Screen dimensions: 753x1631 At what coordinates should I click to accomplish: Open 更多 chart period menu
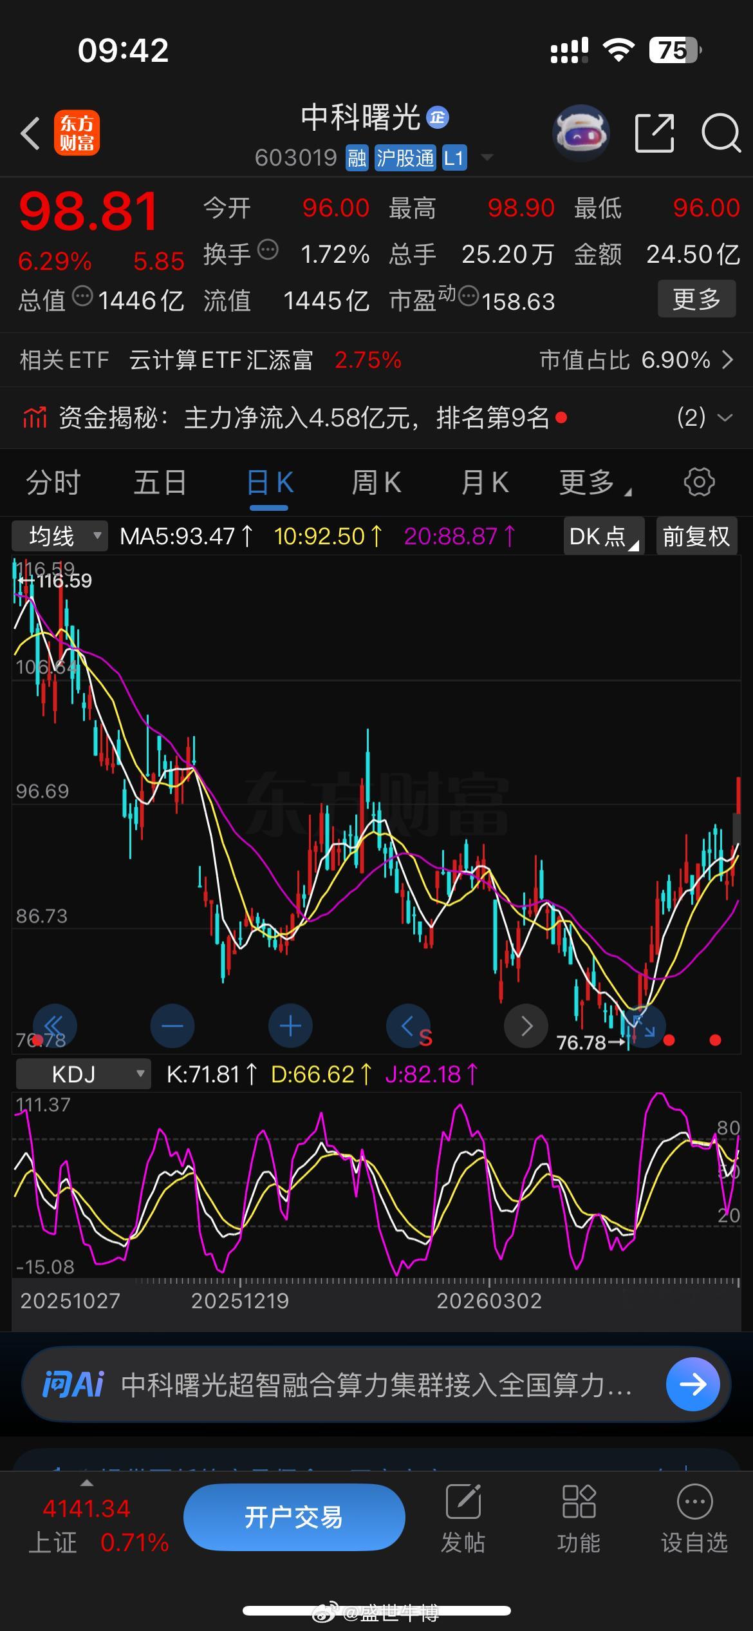pos(594,482)
